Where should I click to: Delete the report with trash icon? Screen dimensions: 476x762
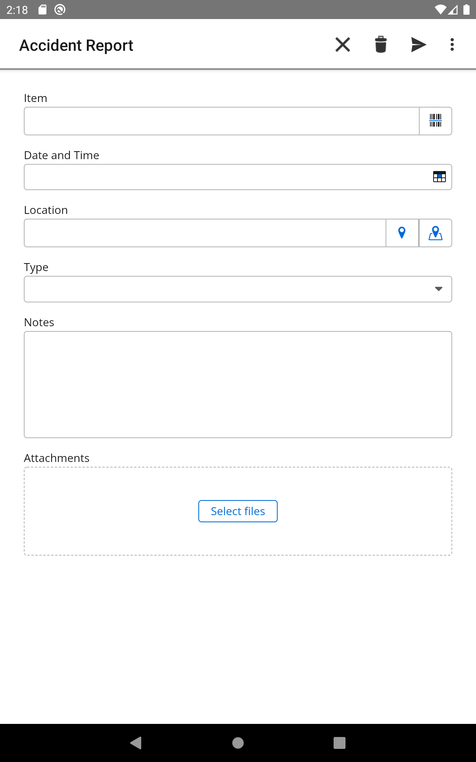(381, 44)
